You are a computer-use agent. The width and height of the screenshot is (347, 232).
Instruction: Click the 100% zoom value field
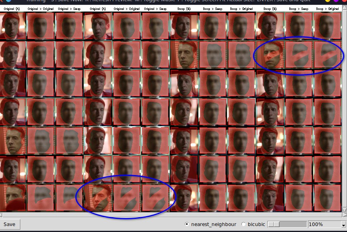point(324,224)
